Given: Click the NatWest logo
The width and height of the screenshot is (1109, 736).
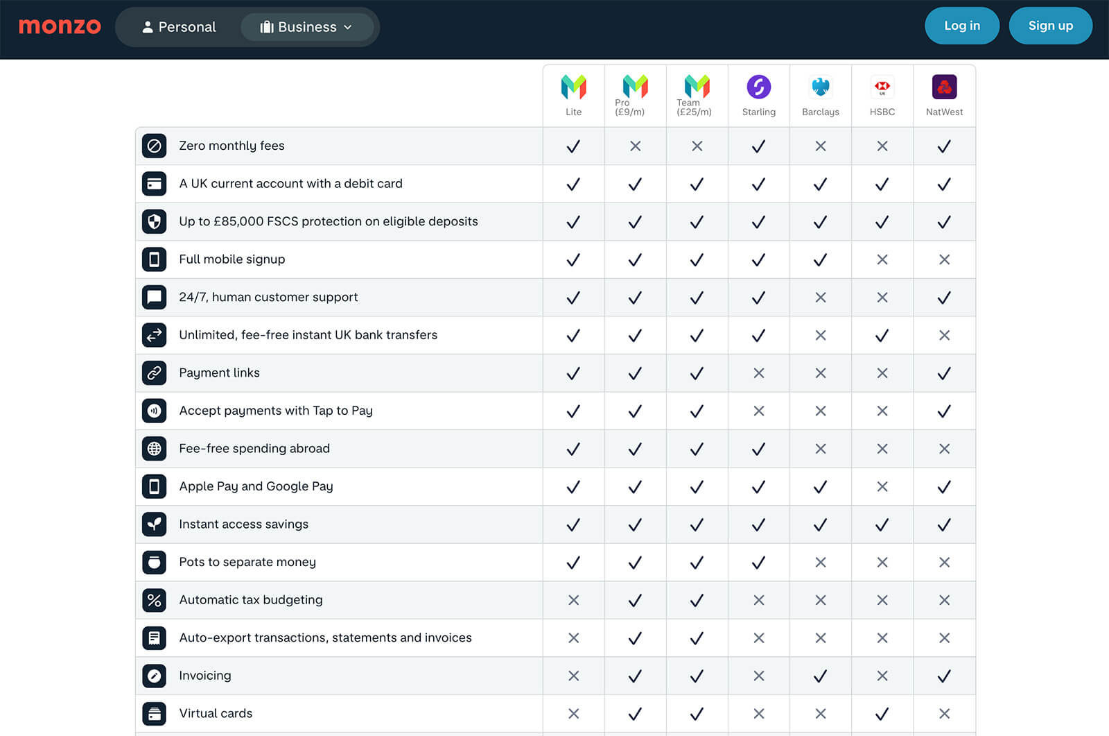Looking at the screenshot, I should click(x=944, y=87).
